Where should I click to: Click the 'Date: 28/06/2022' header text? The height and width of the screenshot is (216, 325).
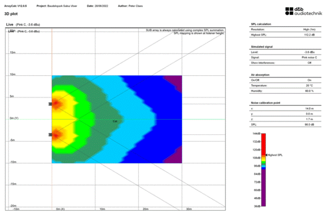pyautogui.click(x=98, y=6)
